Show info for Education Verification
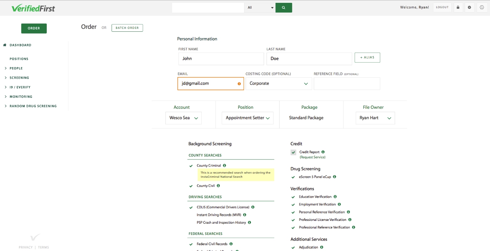490x251 pixels. [335, 197]
